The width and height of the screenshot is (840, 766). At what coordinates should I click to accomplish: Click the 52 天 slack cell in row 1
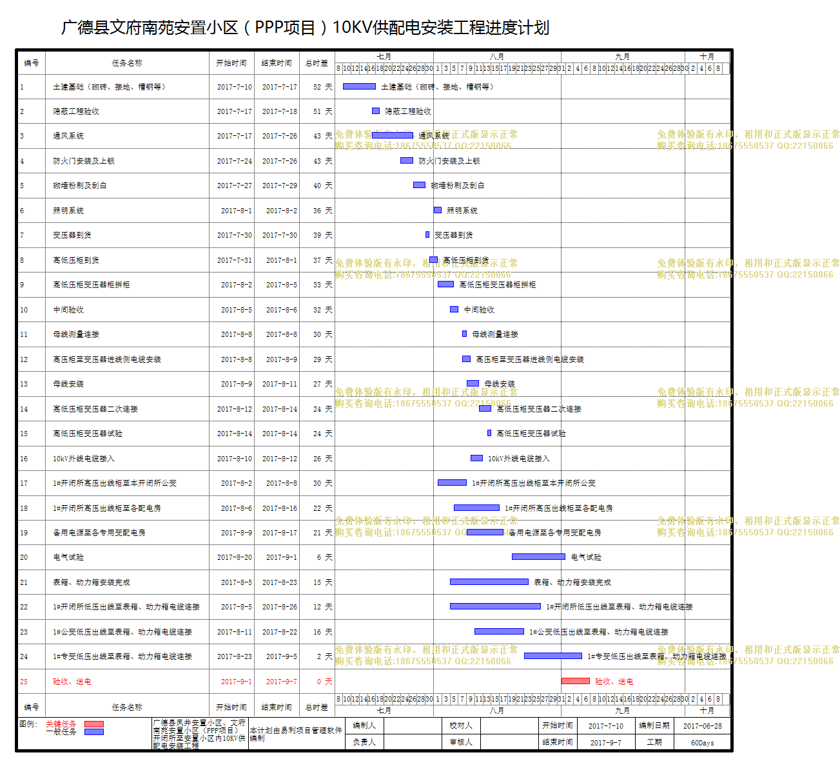click(323, 87)
